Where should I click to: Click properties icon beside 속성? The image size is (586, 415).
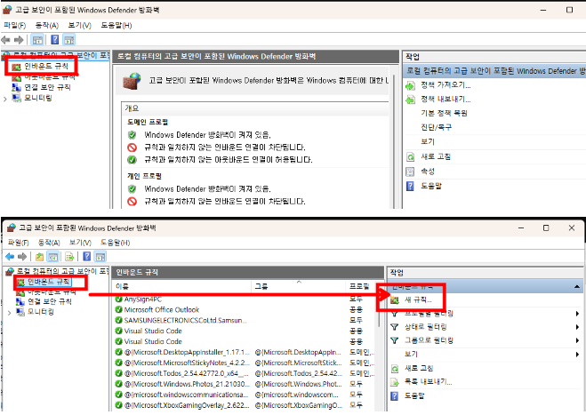pos(410,172)
